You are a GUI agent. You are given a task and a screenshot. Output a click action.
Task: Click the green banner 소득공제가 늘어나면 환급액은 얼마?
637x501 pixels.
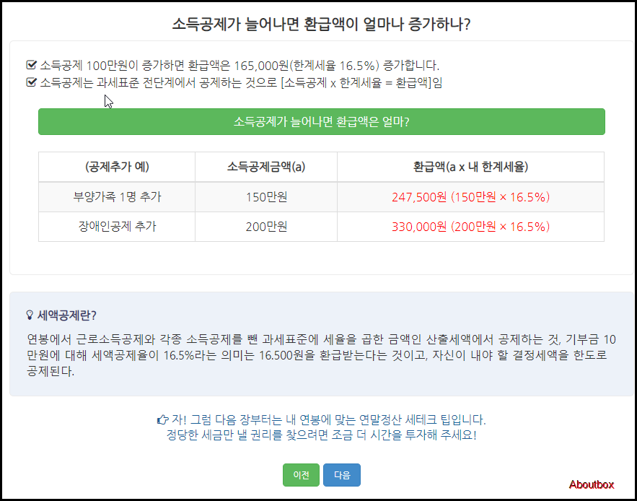pyautogui.click(x=321, y=121)
